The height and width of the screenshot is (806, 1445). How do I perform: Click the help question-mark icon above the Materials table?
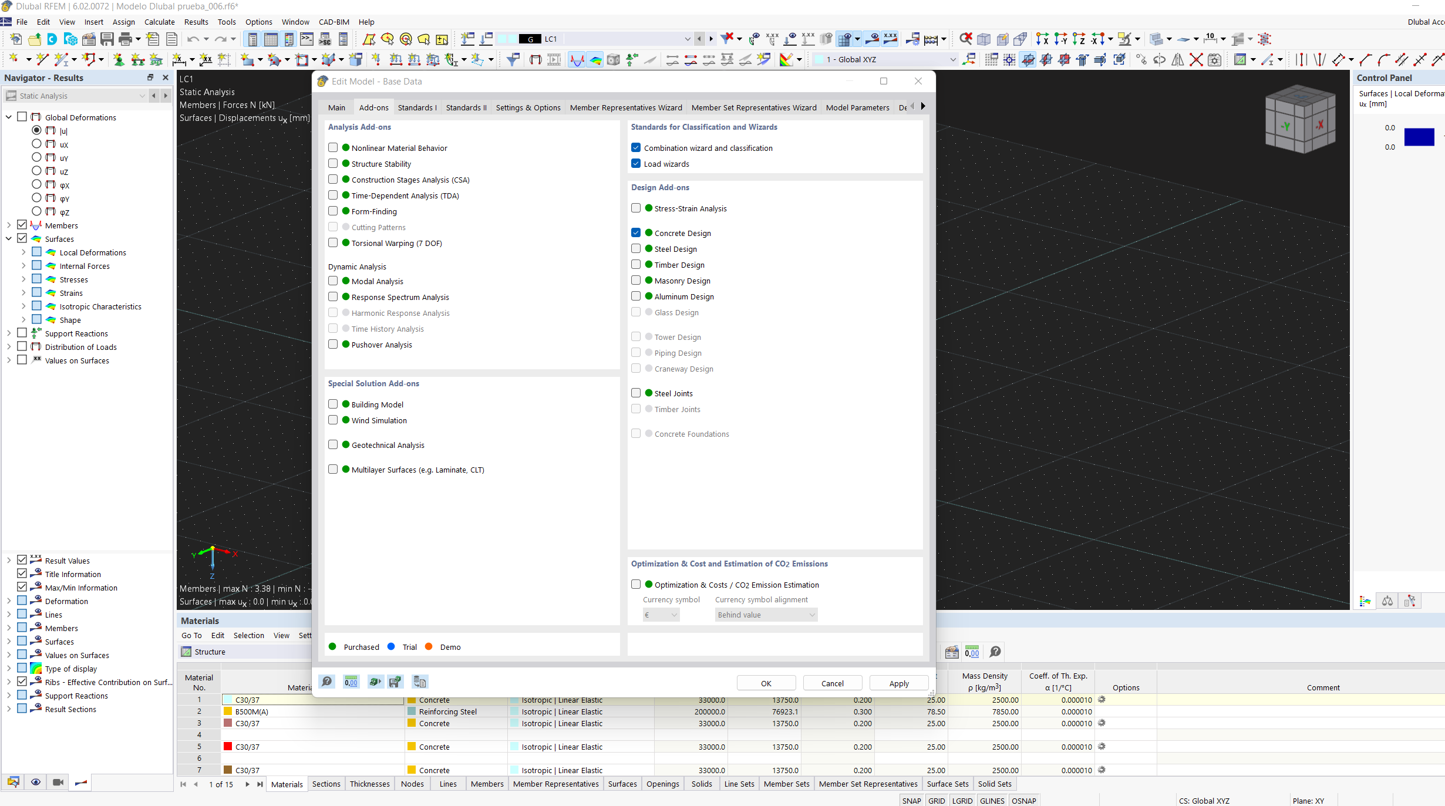pos(994,652)
